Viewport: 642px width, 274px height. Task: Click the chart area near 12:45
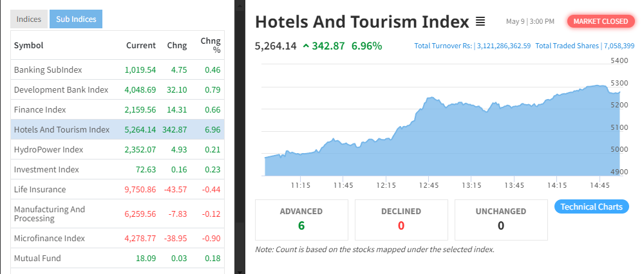(429, 142)
